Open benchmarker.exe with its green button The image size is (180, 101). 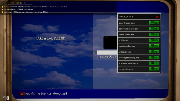click(x=154, y=46)
